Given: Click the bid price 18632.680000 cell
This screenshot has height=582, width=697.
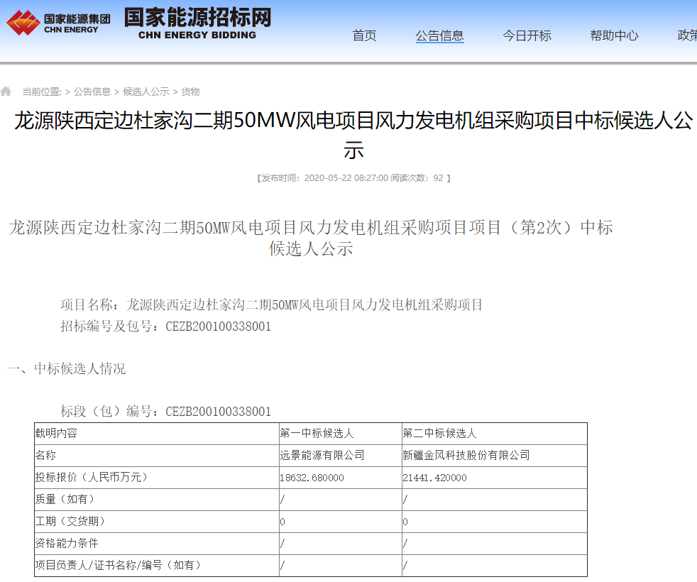Looking at the screenshot, I should (341, 478).
